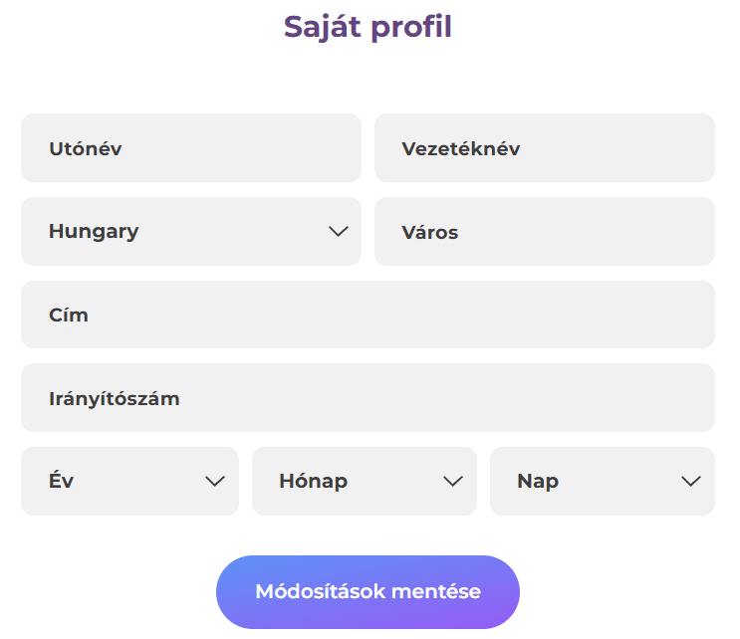The width and height of the screenshot is (740, 639).
Task: Open the Hungary country dropdown
Action: (190, 232)
